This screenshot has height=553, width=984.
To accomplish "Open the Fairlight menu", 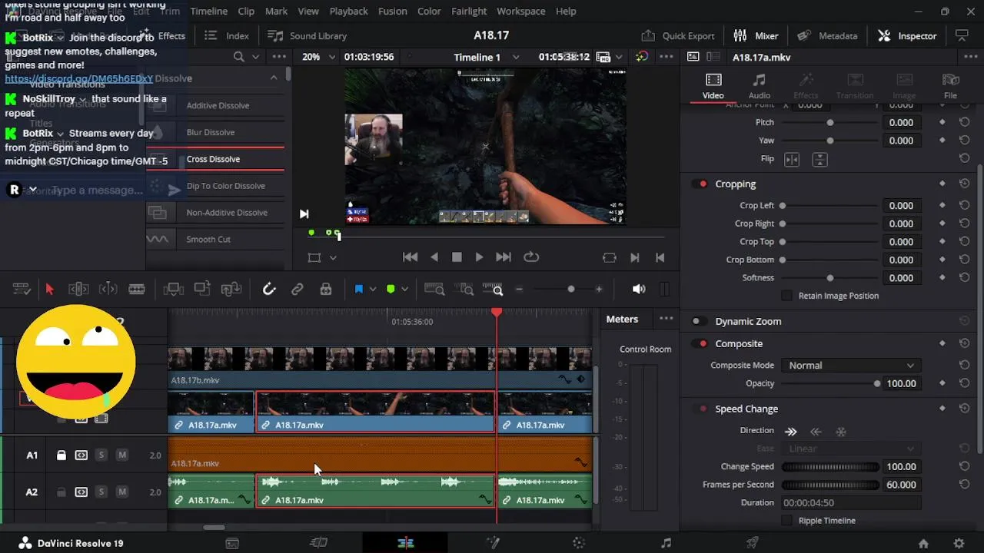I will pyautogui.click(x=469, y=12).
